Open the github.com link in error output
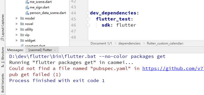The height and width of the screenshot is (95, 204). [173, 68]
